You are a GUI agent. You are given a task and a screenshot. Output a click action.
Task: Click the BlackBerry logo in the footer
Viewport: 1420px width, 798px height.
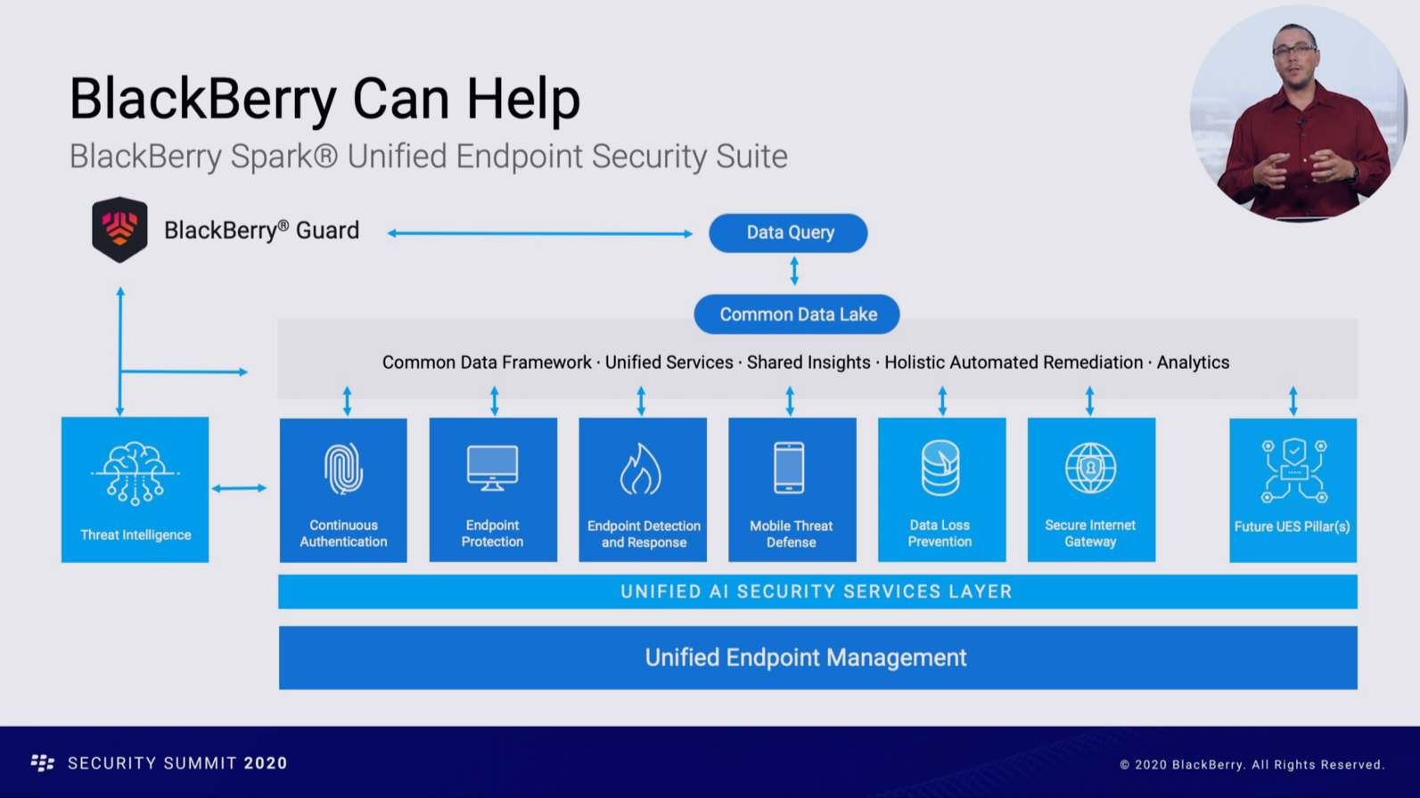[x=42, y=763]
